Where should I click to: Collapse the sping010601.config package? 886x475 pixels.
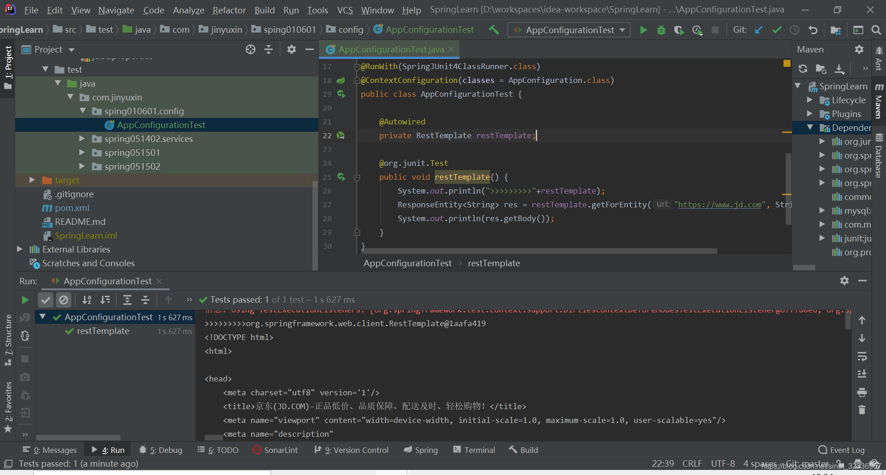click(83, 111)
